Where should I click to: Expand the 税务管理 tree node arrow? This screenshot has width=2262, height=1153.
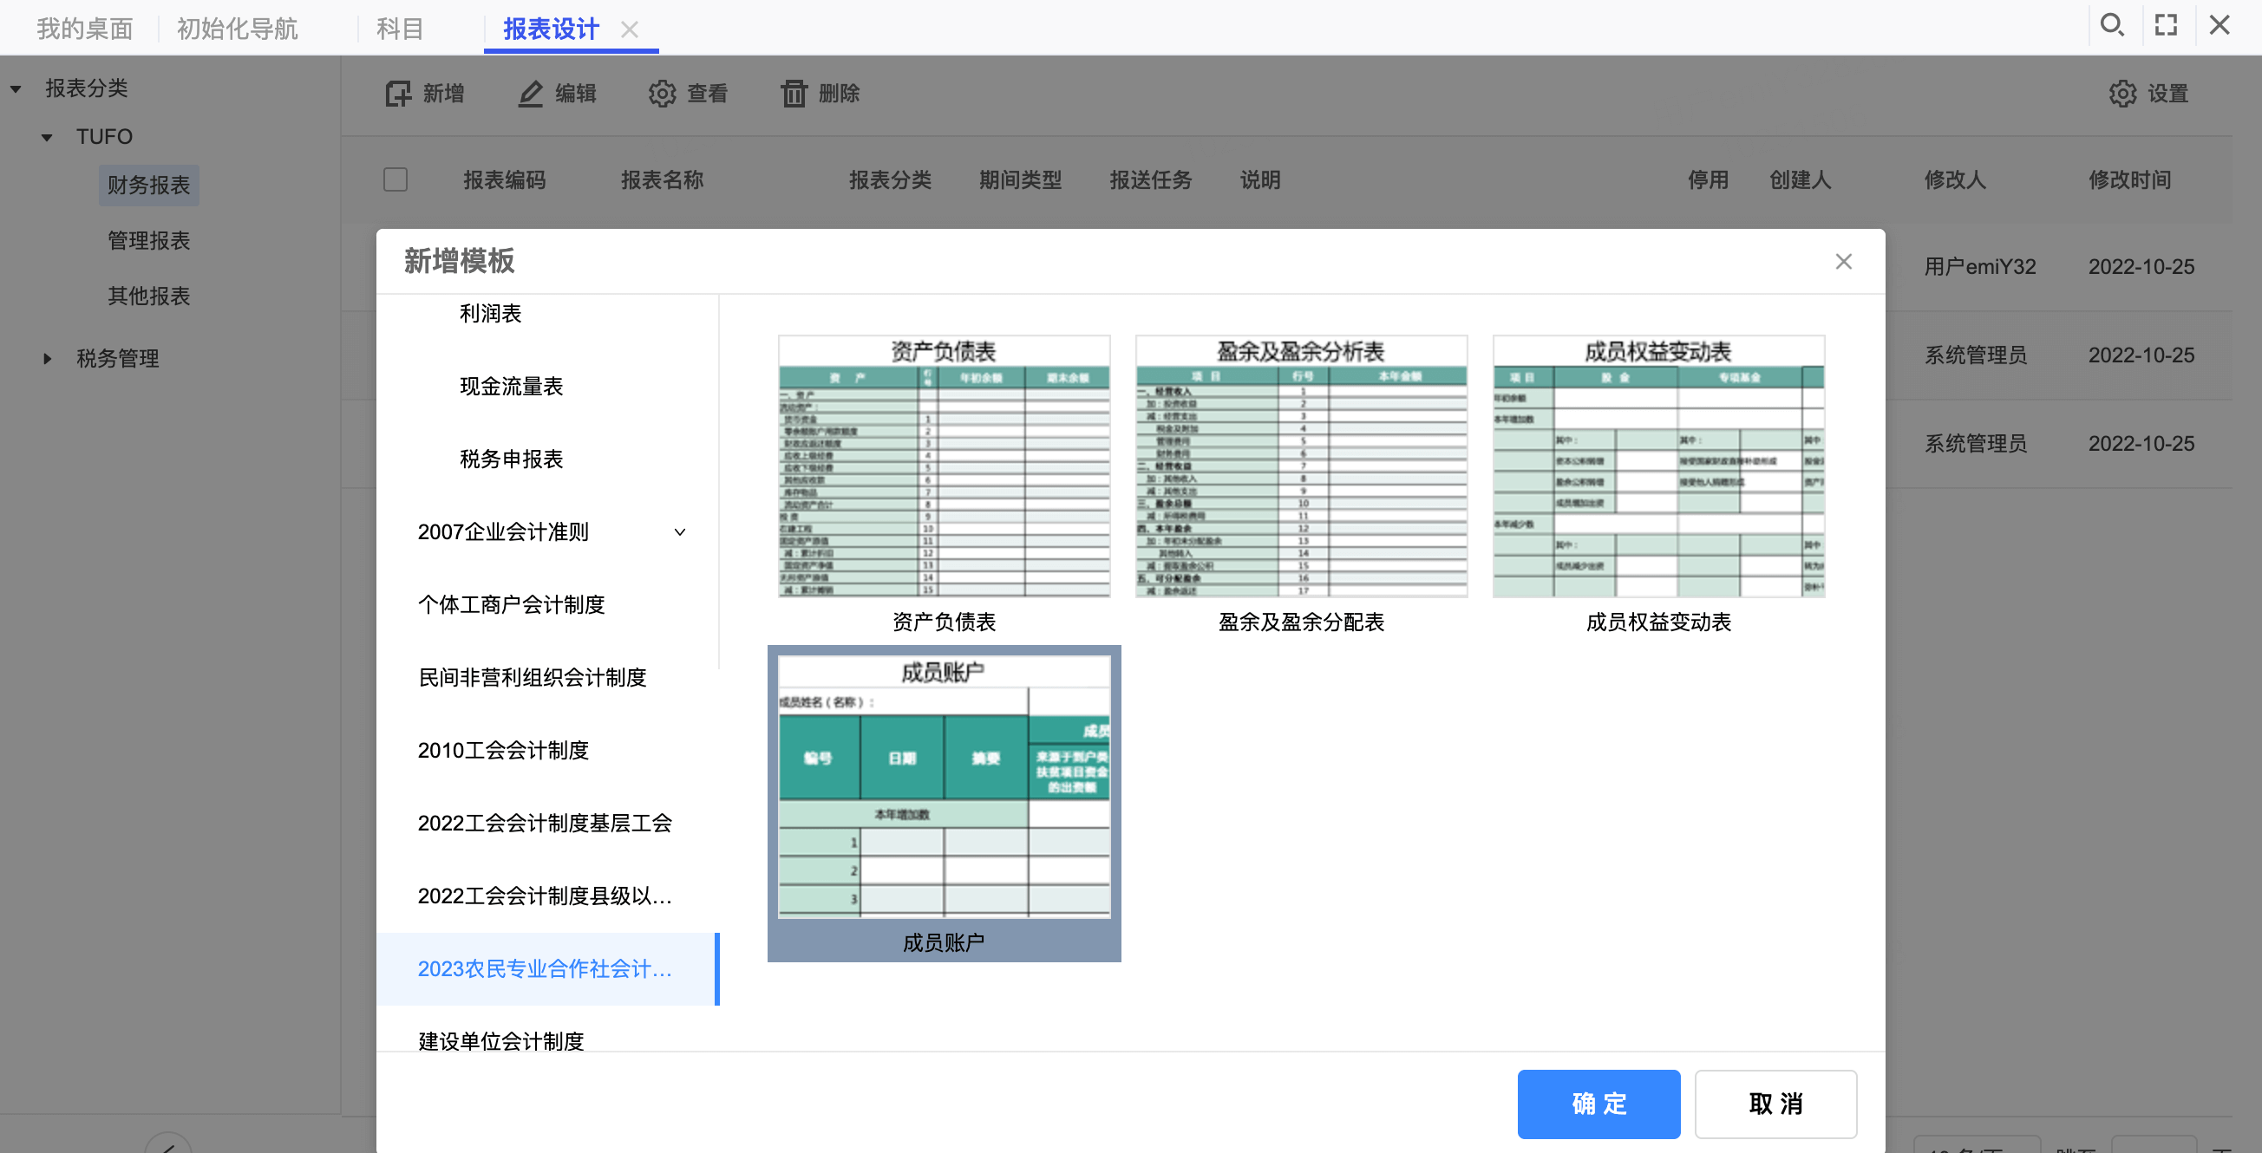click(48, 358)
